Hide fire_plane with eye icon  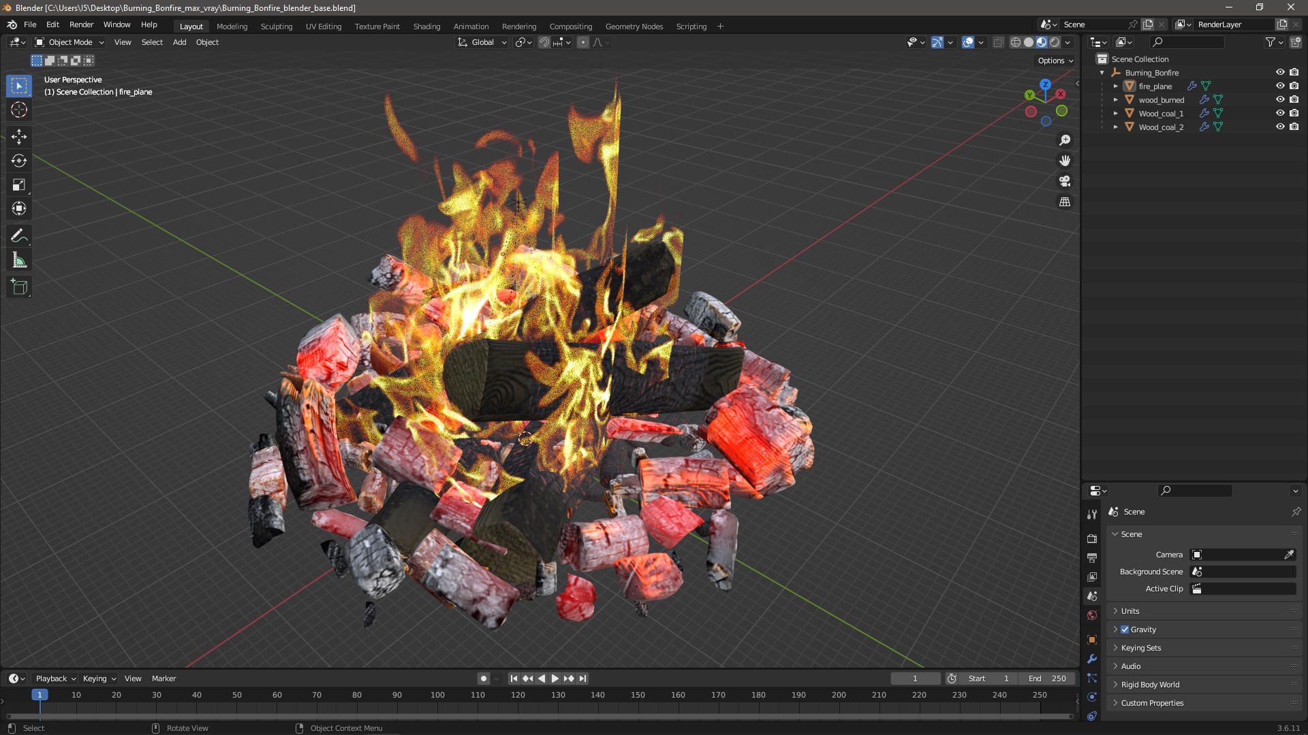click(x=1280, y=86)
